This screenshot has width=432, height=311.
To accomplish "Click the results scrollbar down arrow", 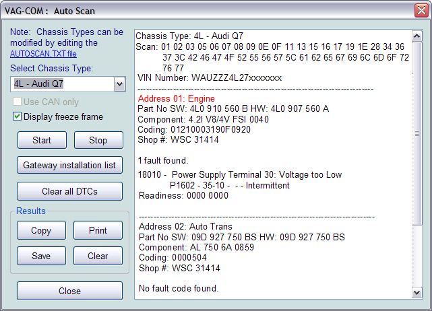I will tap(417, 293).
